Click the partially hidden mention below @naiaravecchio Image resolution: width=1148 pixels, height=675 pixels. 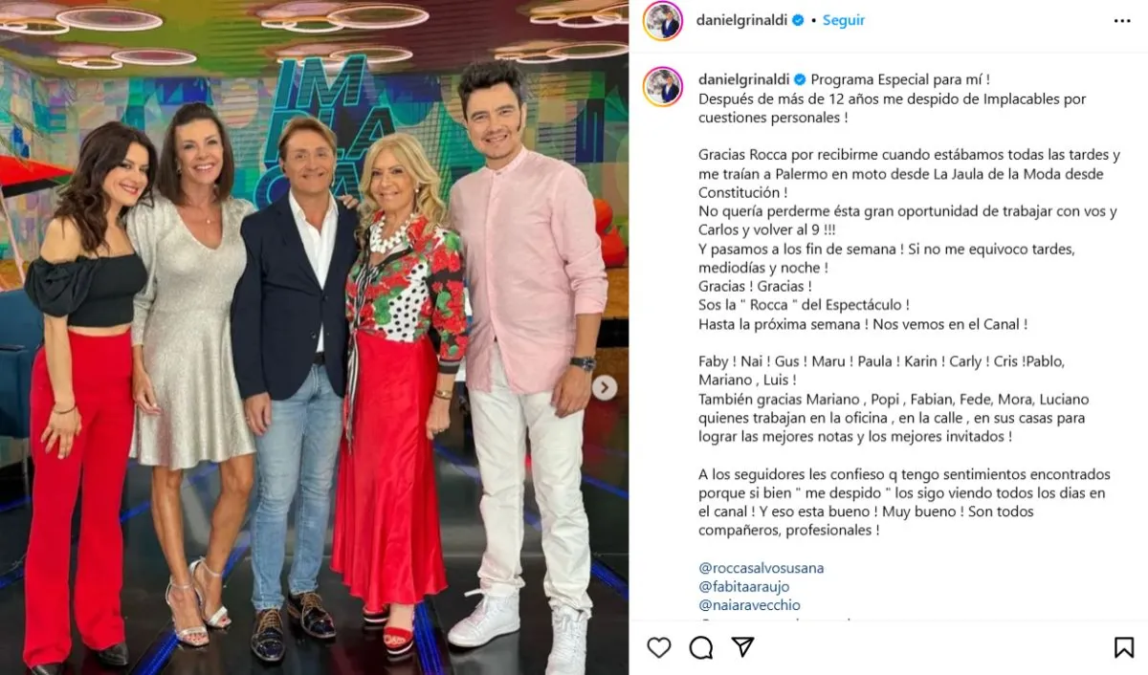coord(773,621)
